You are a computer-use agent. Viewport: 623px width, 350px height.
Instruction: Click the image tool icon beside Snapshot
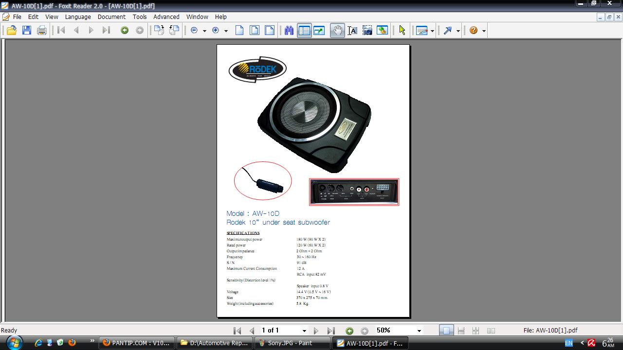coord(383,31)
